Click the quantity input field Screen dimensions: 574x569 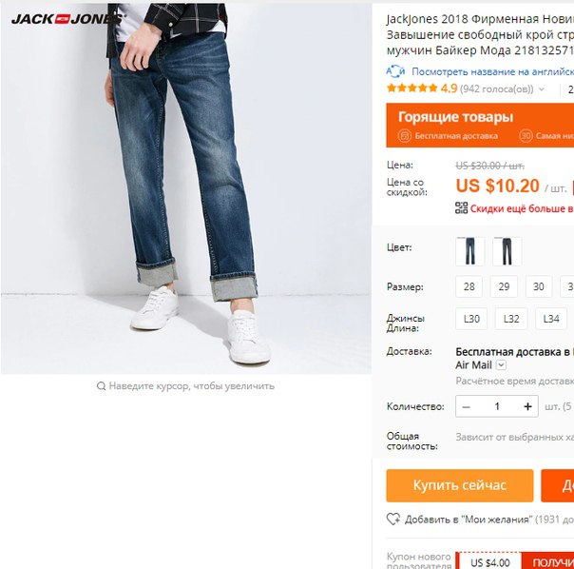[497, 406]
